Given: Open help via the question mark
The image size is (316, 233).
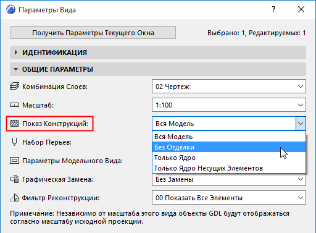Looking at the screenshot, I should pos(273,9).
